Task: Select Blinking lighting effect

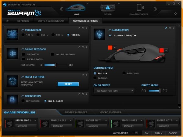Action: [x=95, y=78]
